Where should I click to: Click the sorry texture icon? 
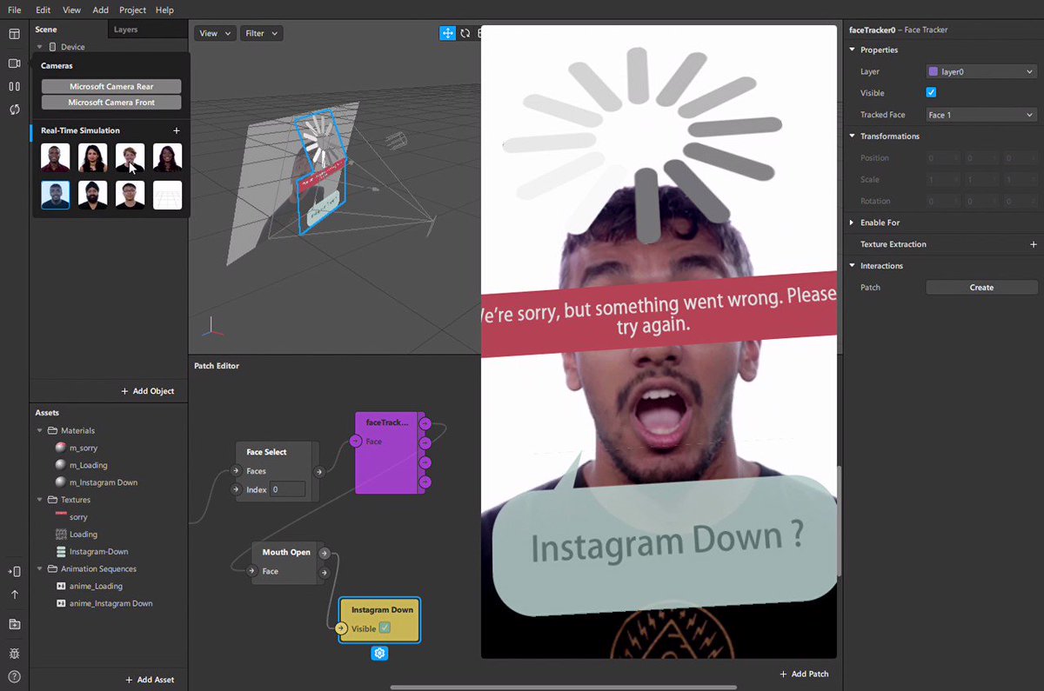click(x=60, y=517)
